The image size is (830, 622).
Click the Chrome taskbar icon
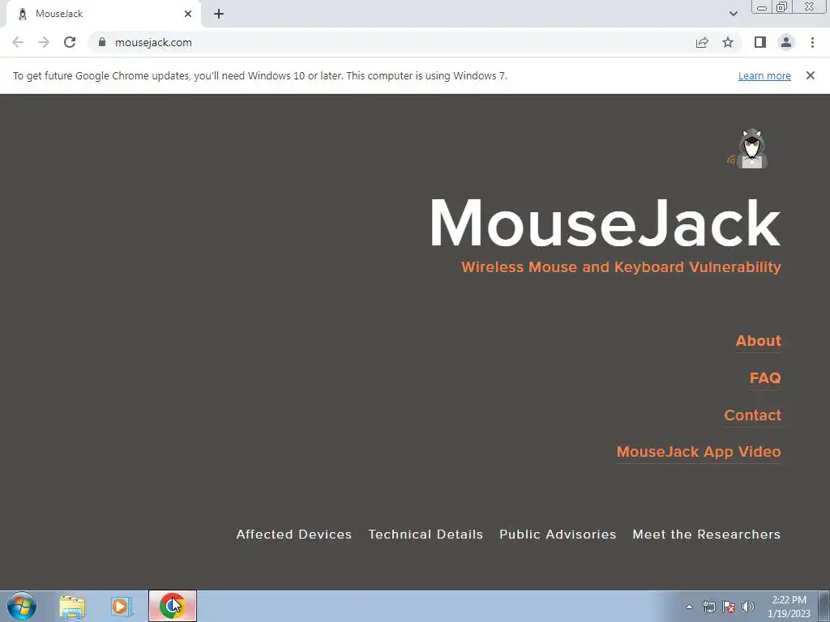click(173, 606)
